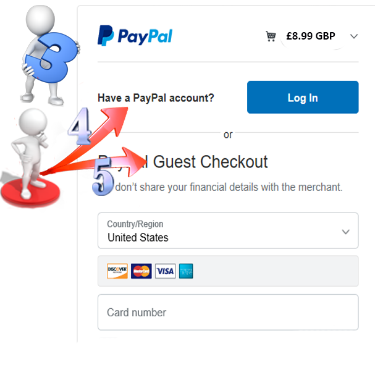The width and height of the screenshot is (375, 375).
Task: Select the Discover card icon
Action: click(x=117, y=271)
